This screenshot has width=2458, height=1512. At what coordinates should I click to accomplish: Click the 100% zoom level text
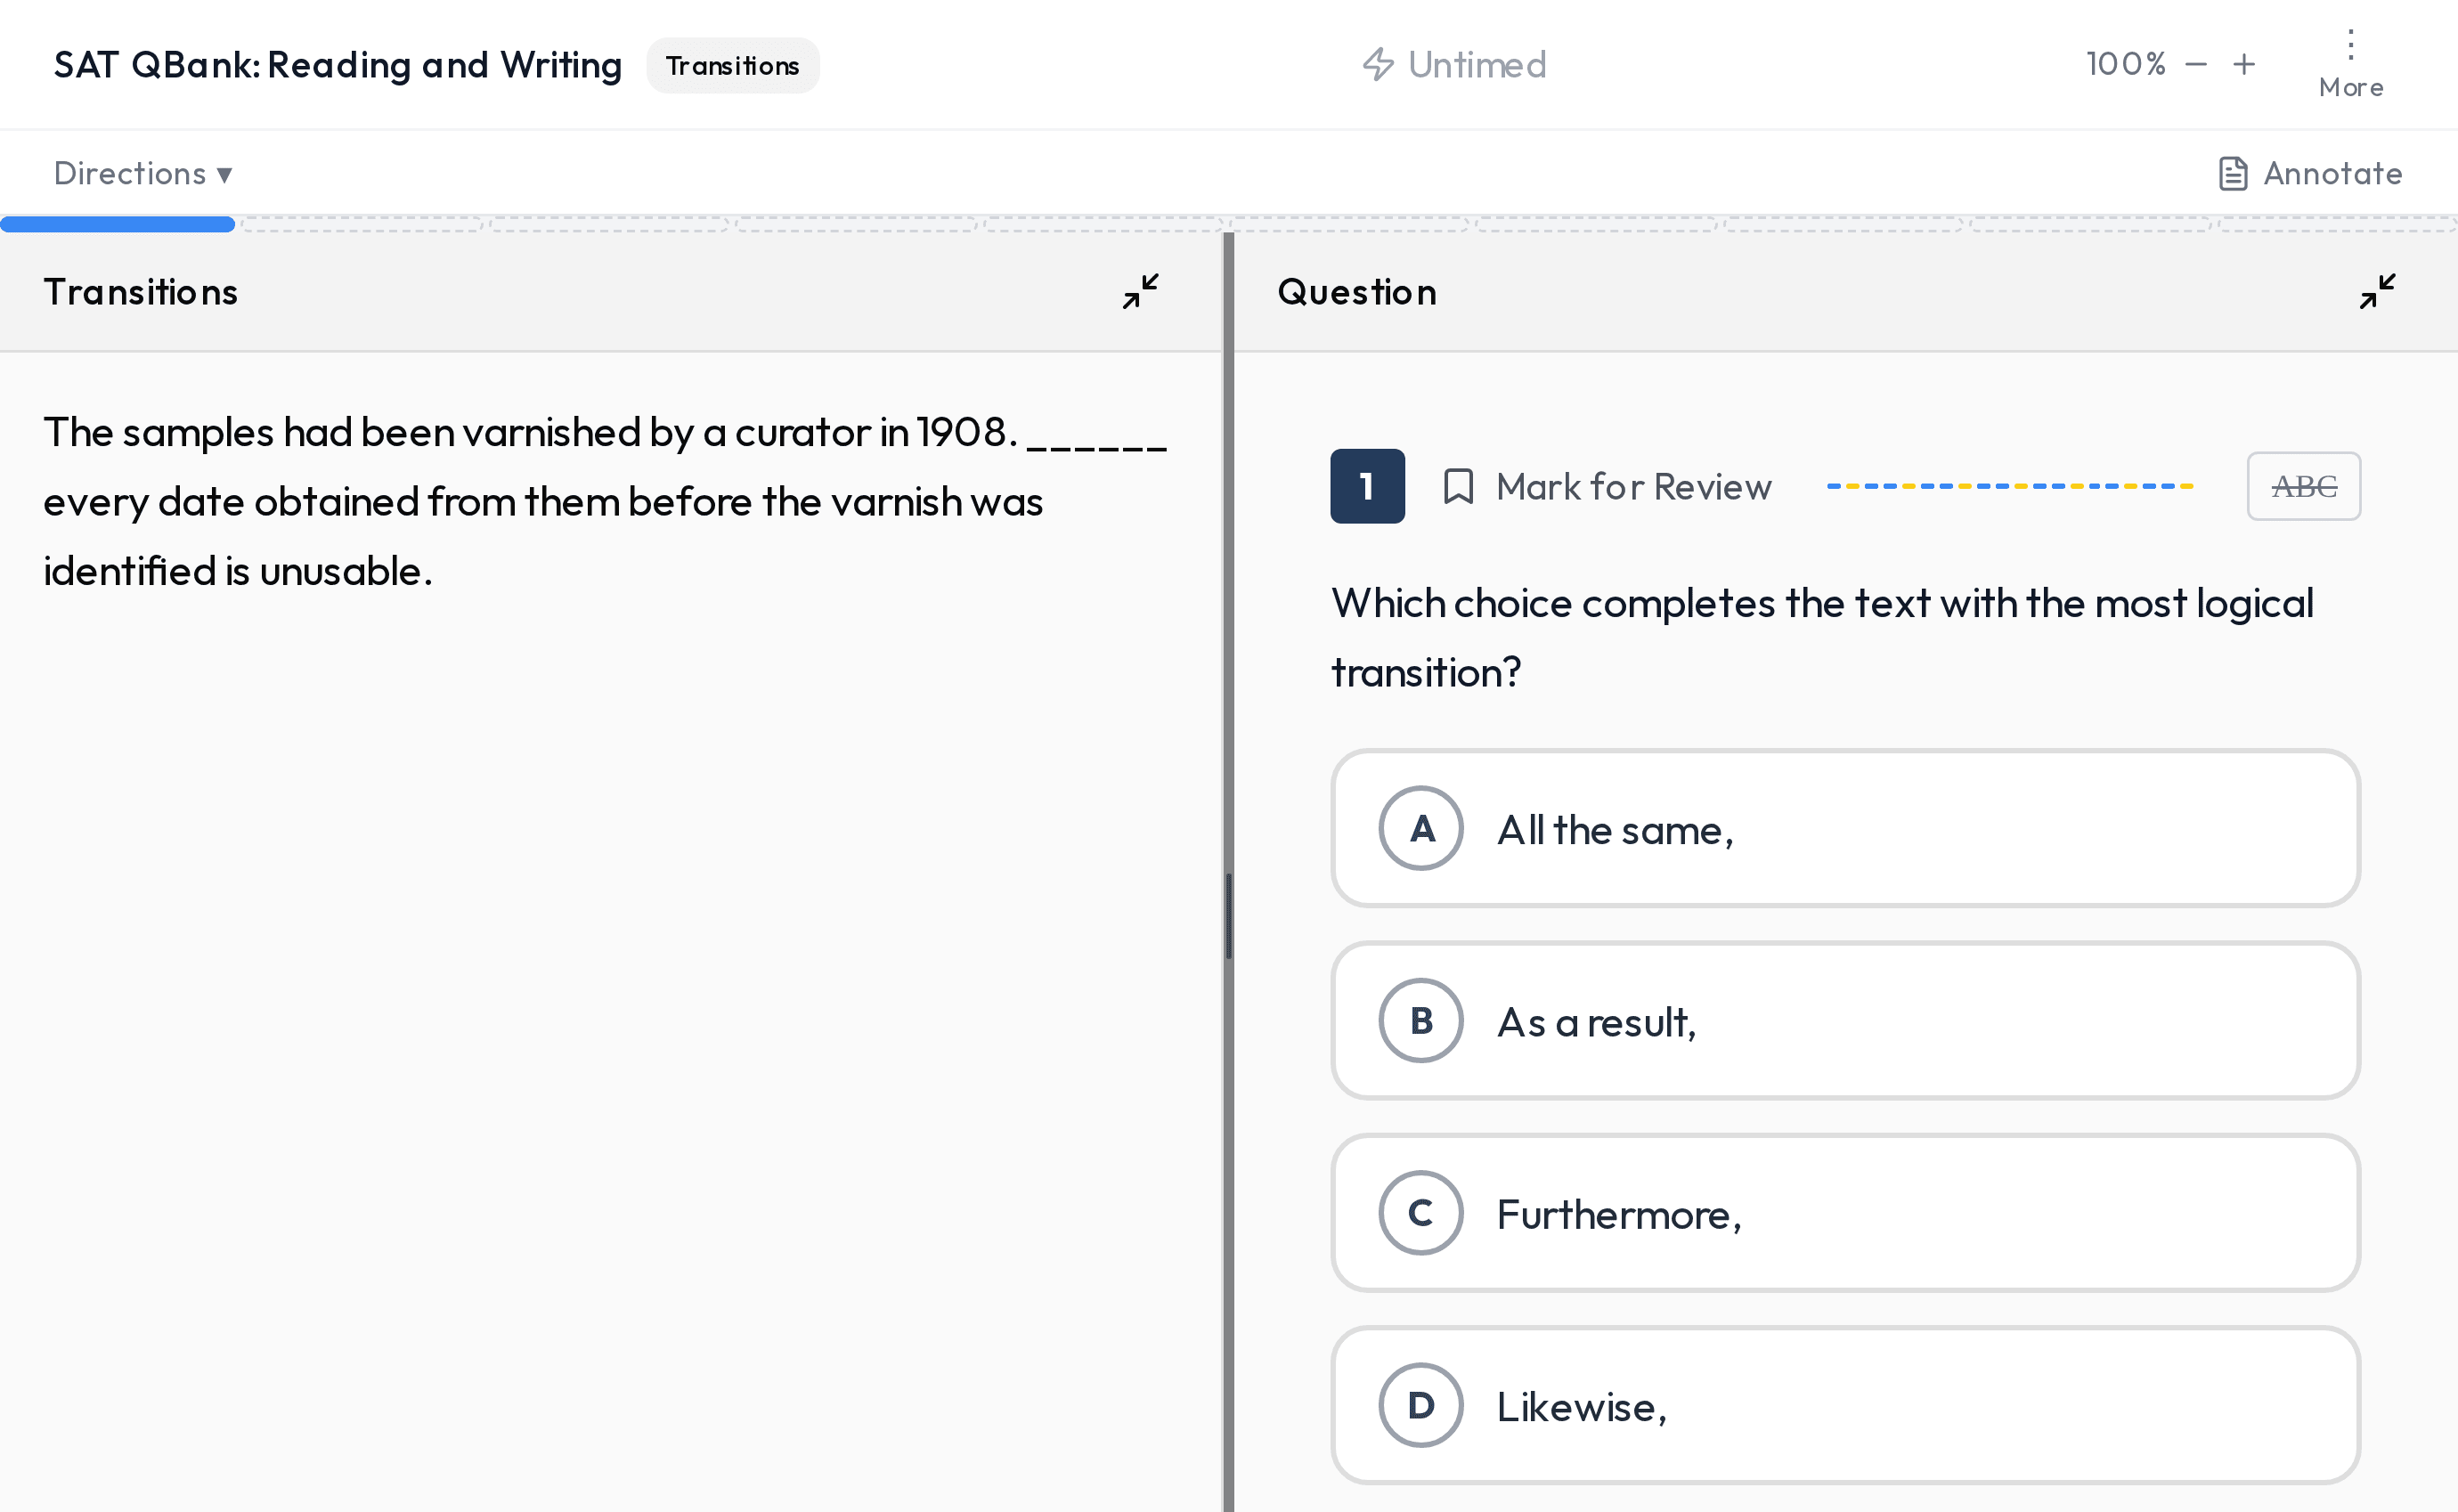[x=2125, y=65]
